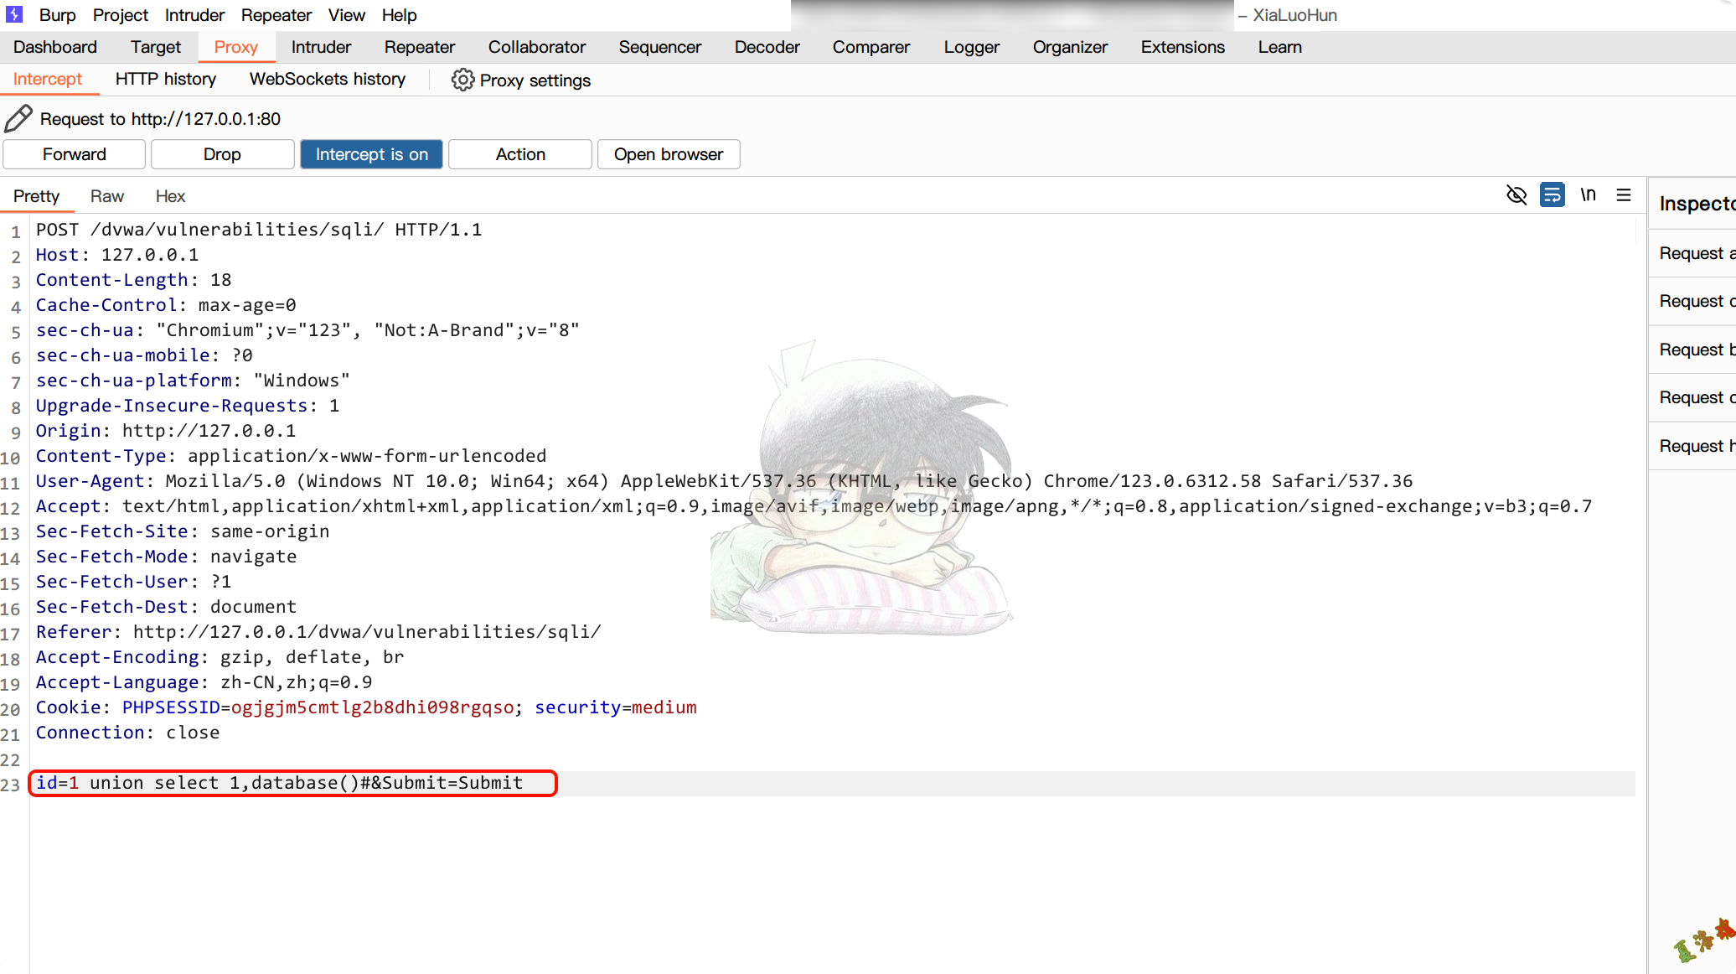Click the Inspector panel heading
1736x974 pixels.
point(1696,204)
